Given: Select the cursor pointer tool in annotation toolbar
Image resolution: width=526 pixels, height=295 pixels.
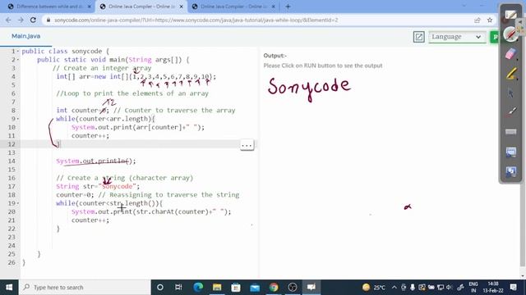Looking at the screenshot, I should pyautogui.click(x=510, y=93).
